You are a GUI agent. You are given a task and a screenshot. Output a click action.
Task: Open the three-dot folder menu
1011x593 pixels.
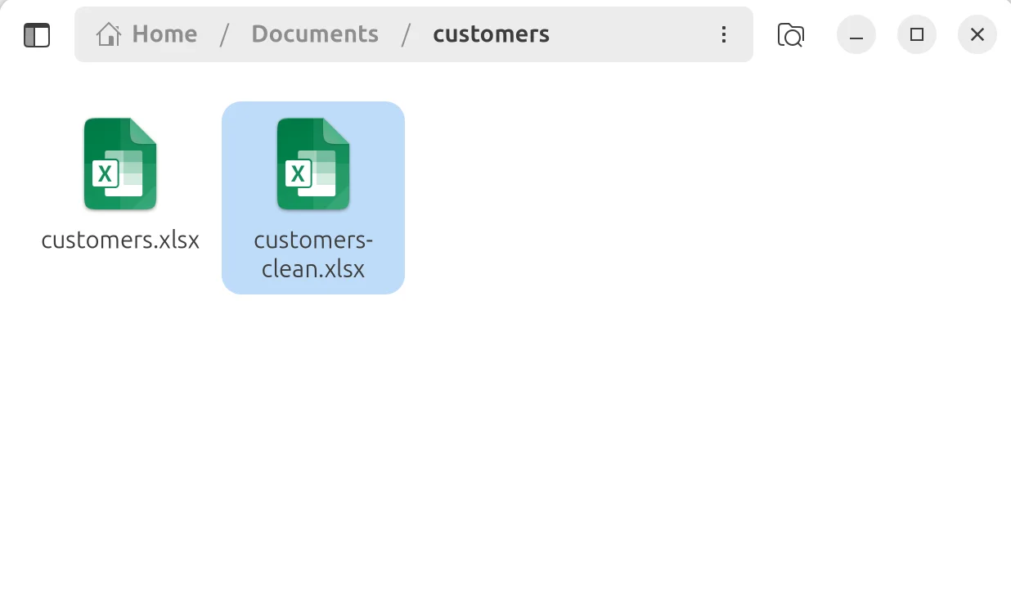pyautogui.click(x=723, y=34)
